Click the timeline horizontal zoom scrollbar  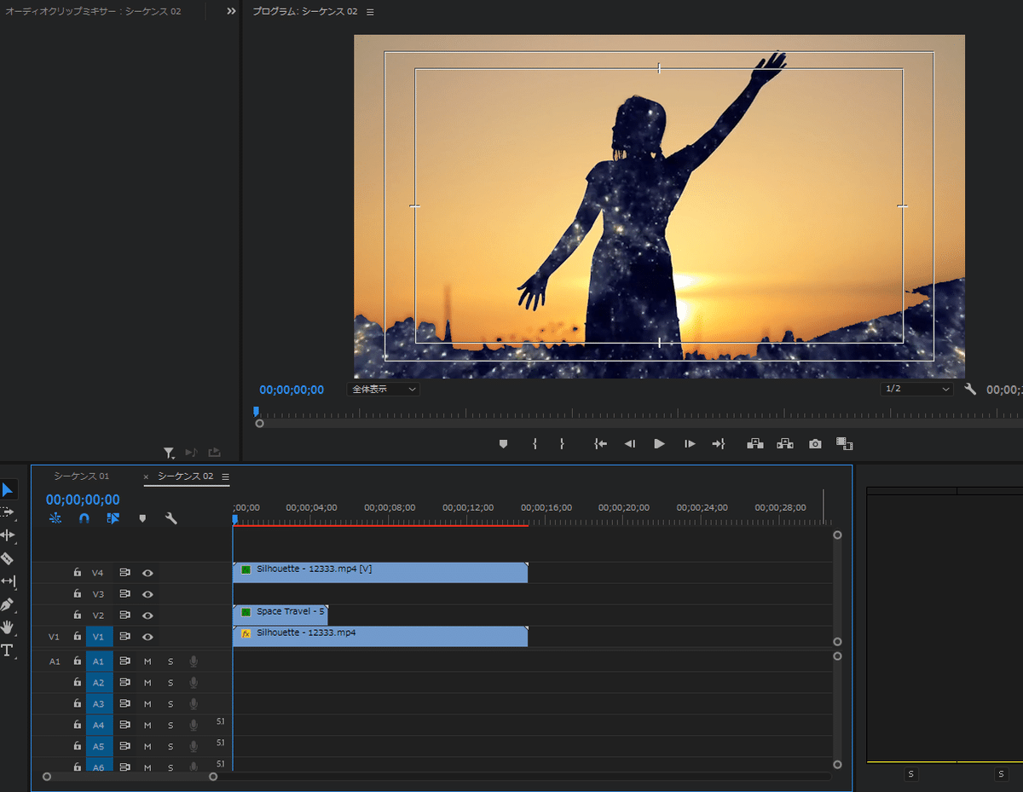click(130, 777)
